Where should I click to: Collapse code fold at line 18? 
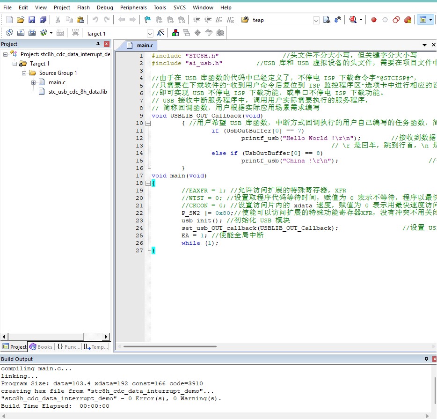148,183
